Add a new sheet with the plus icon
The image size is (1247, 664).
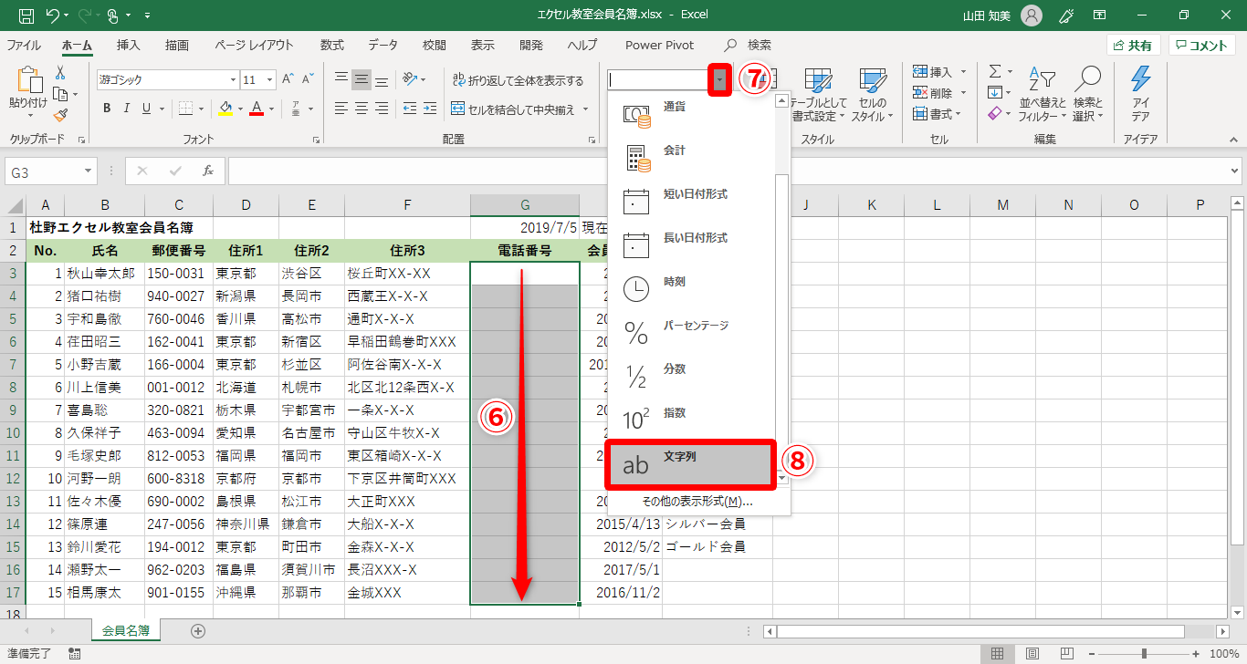click(x=198, y=630)
